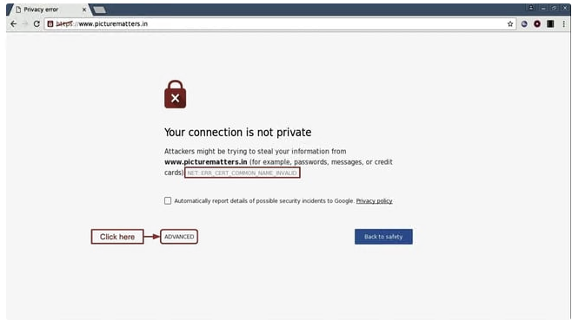Image resolution: width=572 pixels, height=320 pixels.
Task: Click the back navigation arrow
Action: pyautogui.click(x=14, y=24)
